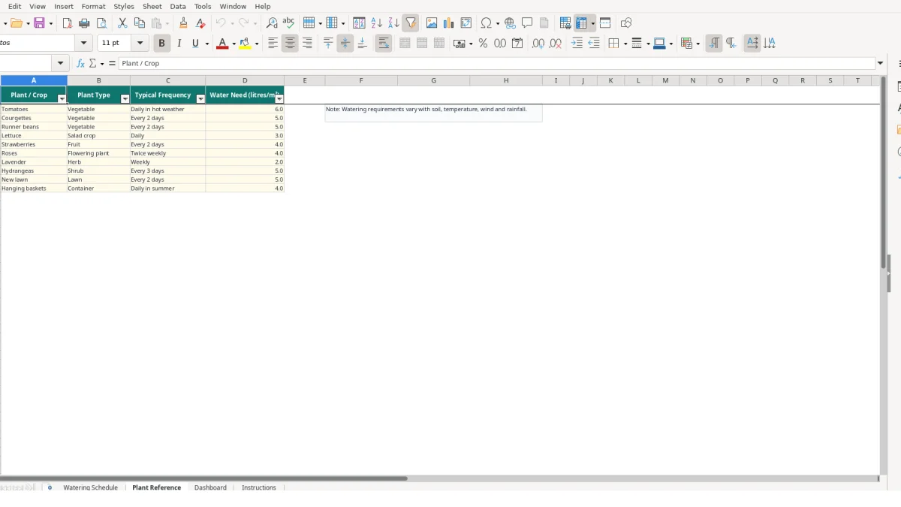Image resolution: width=901 pixels, height=507 pixels.
Task: Open the Export as PDF icon
Action: pos(67,23)
